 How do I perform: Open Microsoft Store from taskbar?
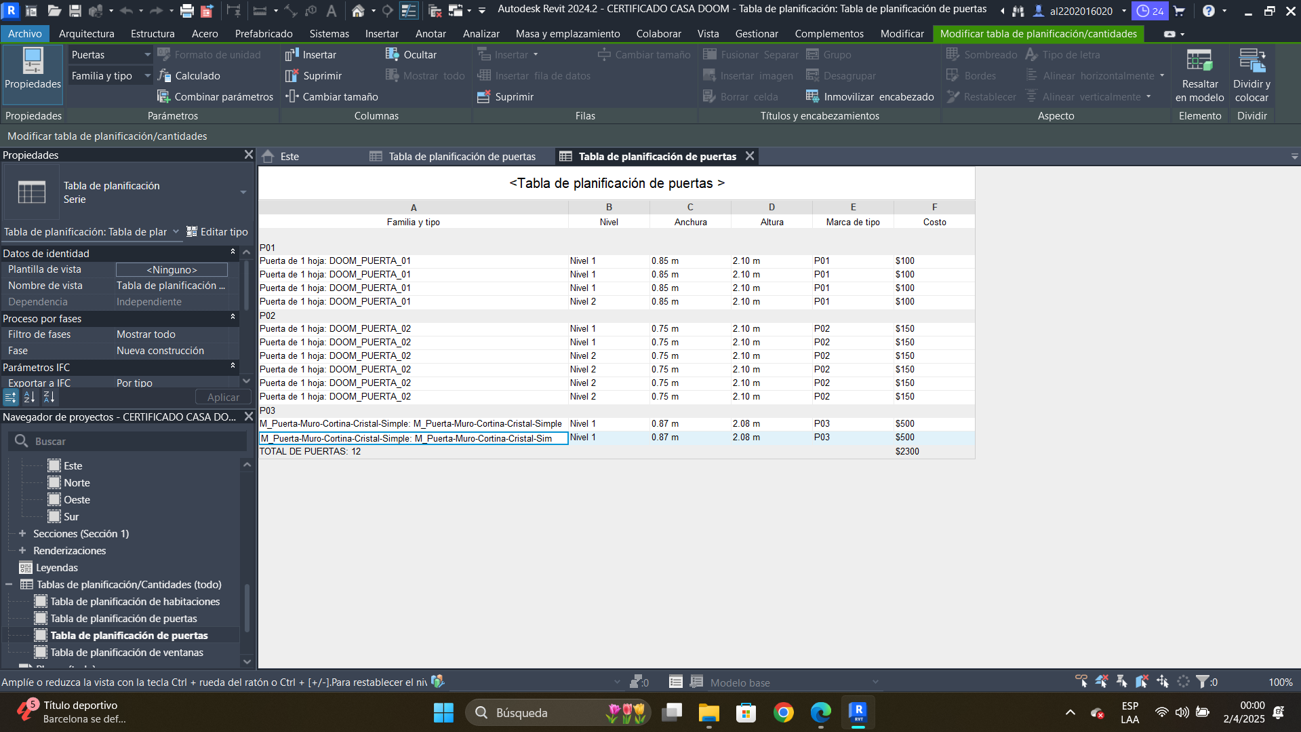tap(746, 712)
